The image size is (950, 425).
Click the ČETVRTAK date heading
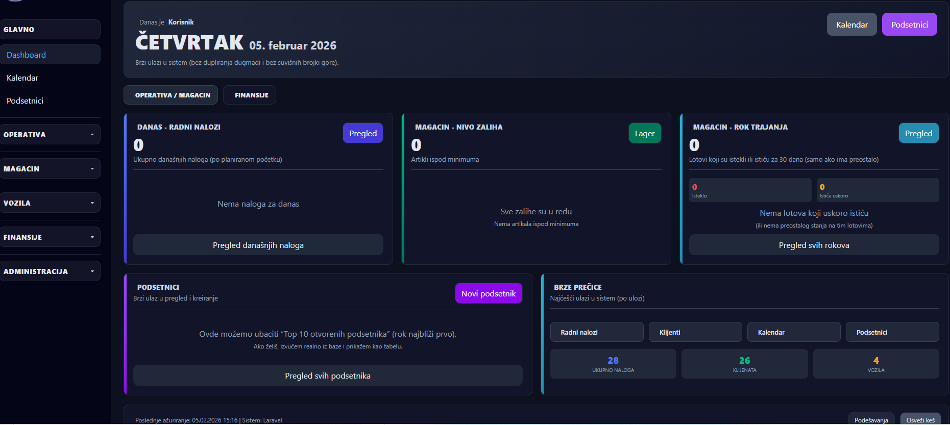point(189,42)
